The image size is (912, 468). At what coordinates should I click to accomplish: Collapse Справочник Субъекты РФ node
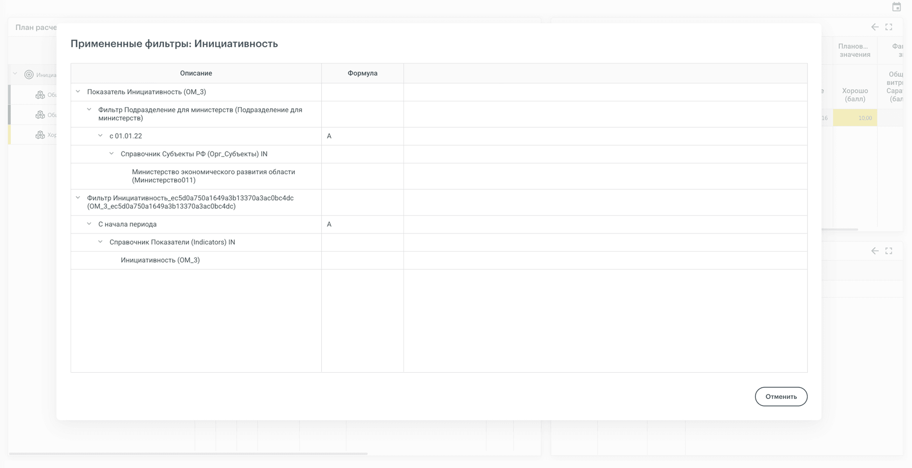pyautogui.click(x=111, y=153)
